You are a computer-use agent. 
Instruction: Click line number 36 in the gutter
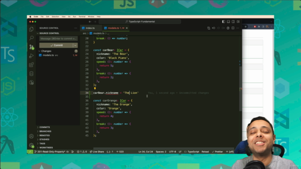tap(87, 100)
